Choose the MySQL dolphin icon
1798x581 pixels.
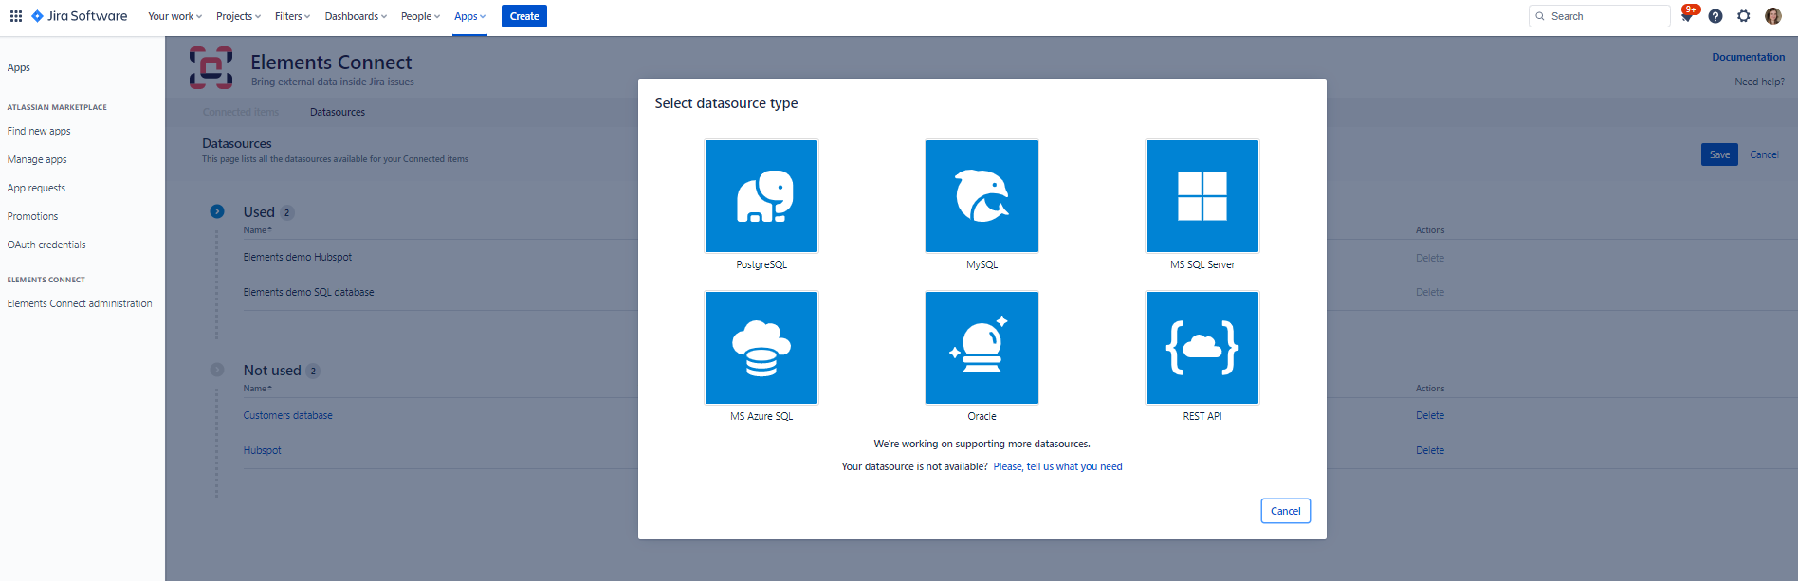pyautogui.click(x=982, y=196)
